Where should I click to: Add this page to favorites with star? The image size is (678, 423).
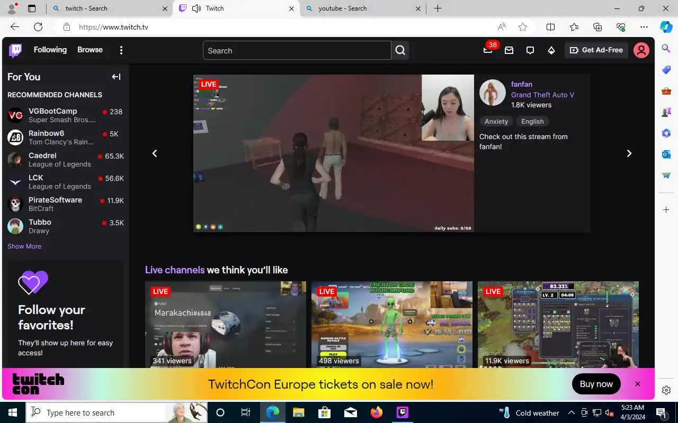[x=523, y=27]
